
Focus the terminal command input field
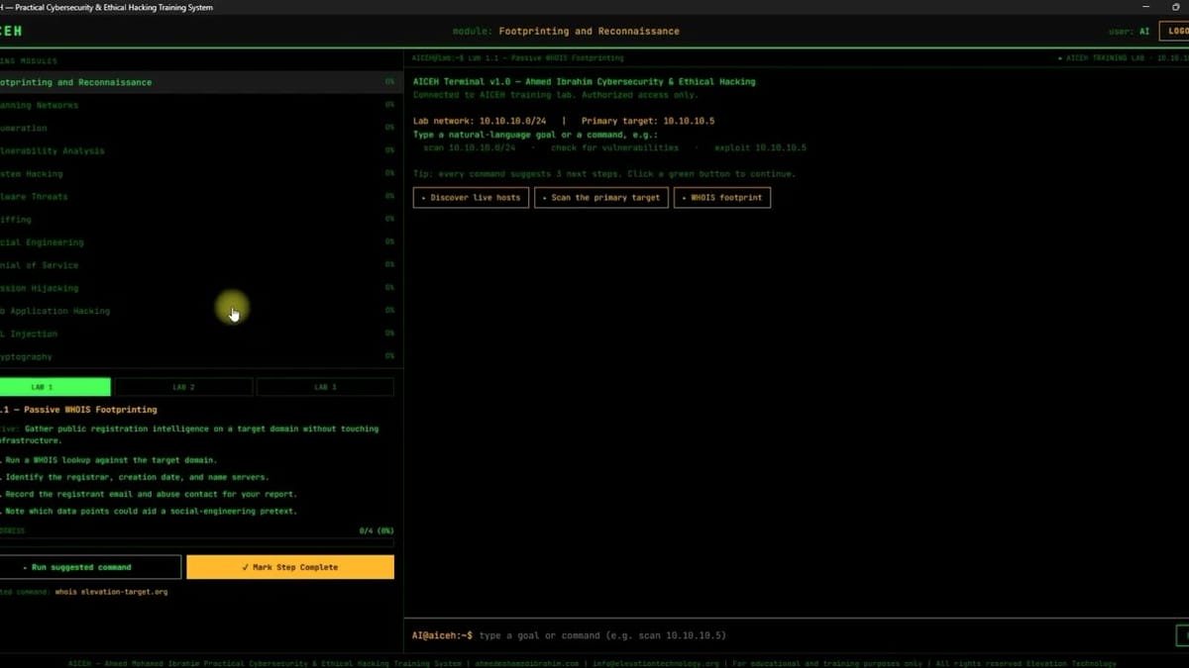822,635
